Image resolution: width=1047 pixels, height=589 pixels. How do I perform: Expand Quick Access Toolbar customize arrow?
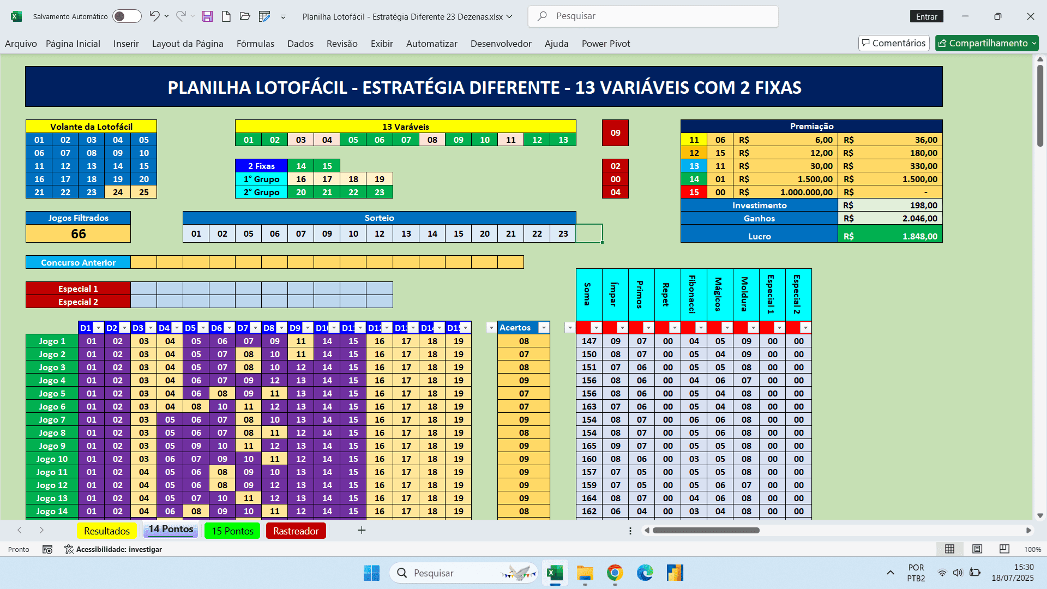[x=283, y=16]
